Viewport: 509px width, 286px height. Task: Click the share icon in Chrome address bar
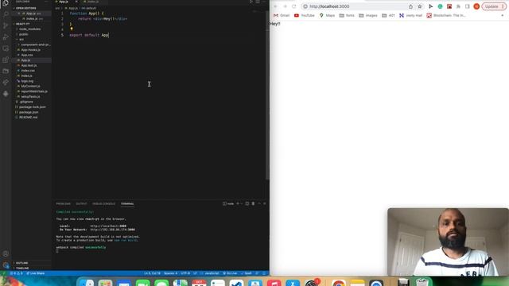coord(410,6)
